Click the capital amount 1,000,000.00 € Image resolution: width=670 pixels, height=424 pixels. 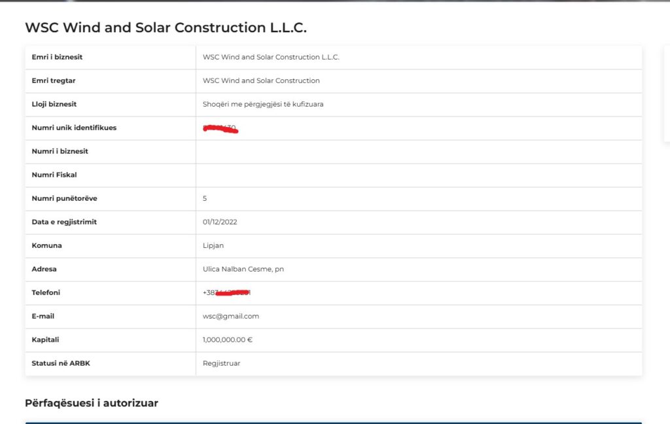pyautogui.click(x=227, y=340)
